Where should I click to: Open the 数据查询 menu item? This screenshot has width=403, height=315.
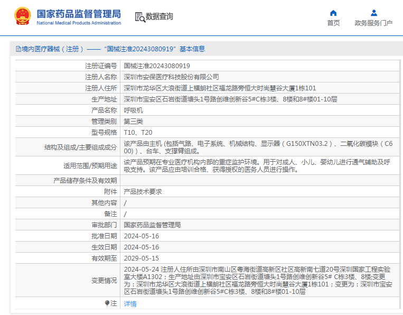pos(159,17)
